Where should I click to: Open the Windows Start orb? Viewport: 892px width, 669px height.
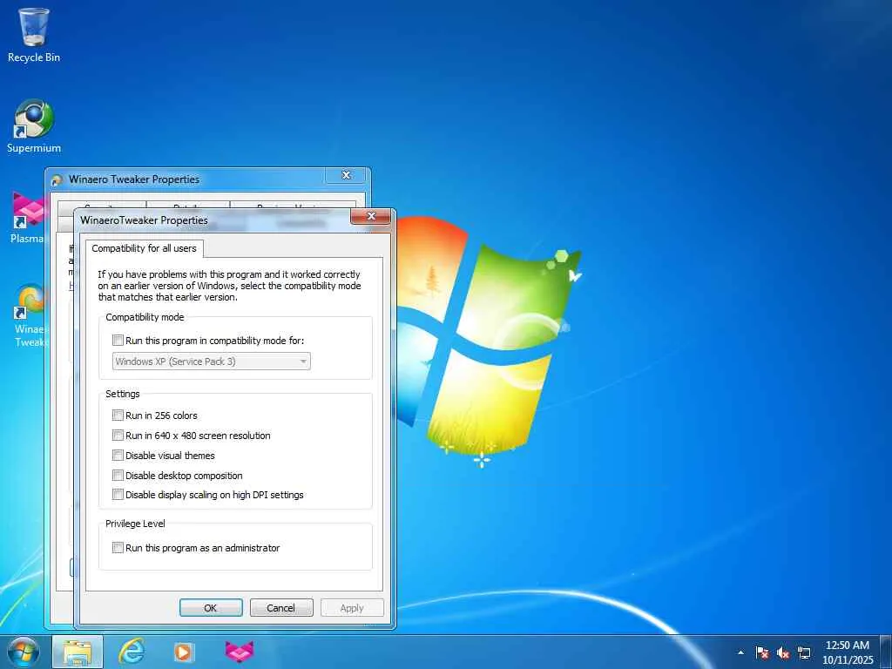point(24,652)
